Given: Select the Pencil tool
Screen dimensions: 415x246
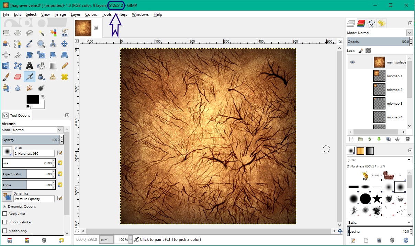Looking at the screenshot, I should [65, 66].
